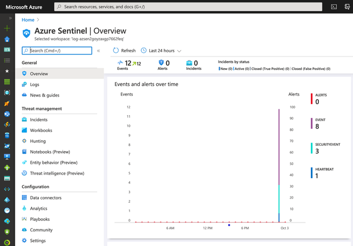This screenshot has width=353, height=246.
Task: Open Dashboard icon in the portal sidebar
Action: [7, 50]
